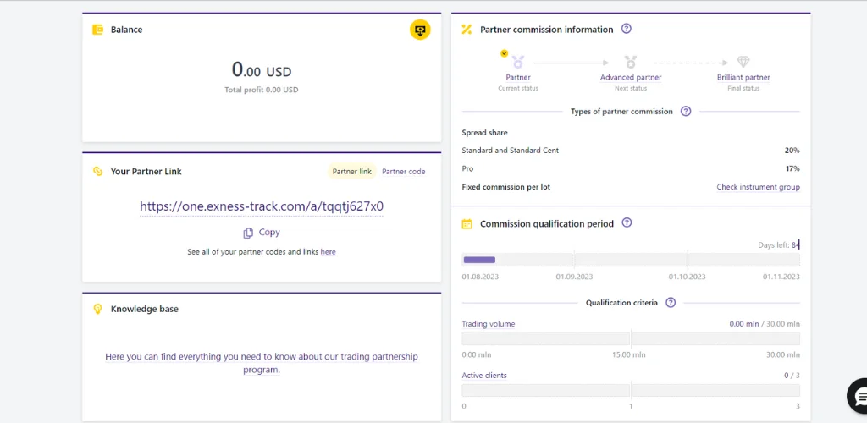Open help icon for Commission qualification period
Image resolution: width=867 pixels, height=423 pixels.
[627, 223]
